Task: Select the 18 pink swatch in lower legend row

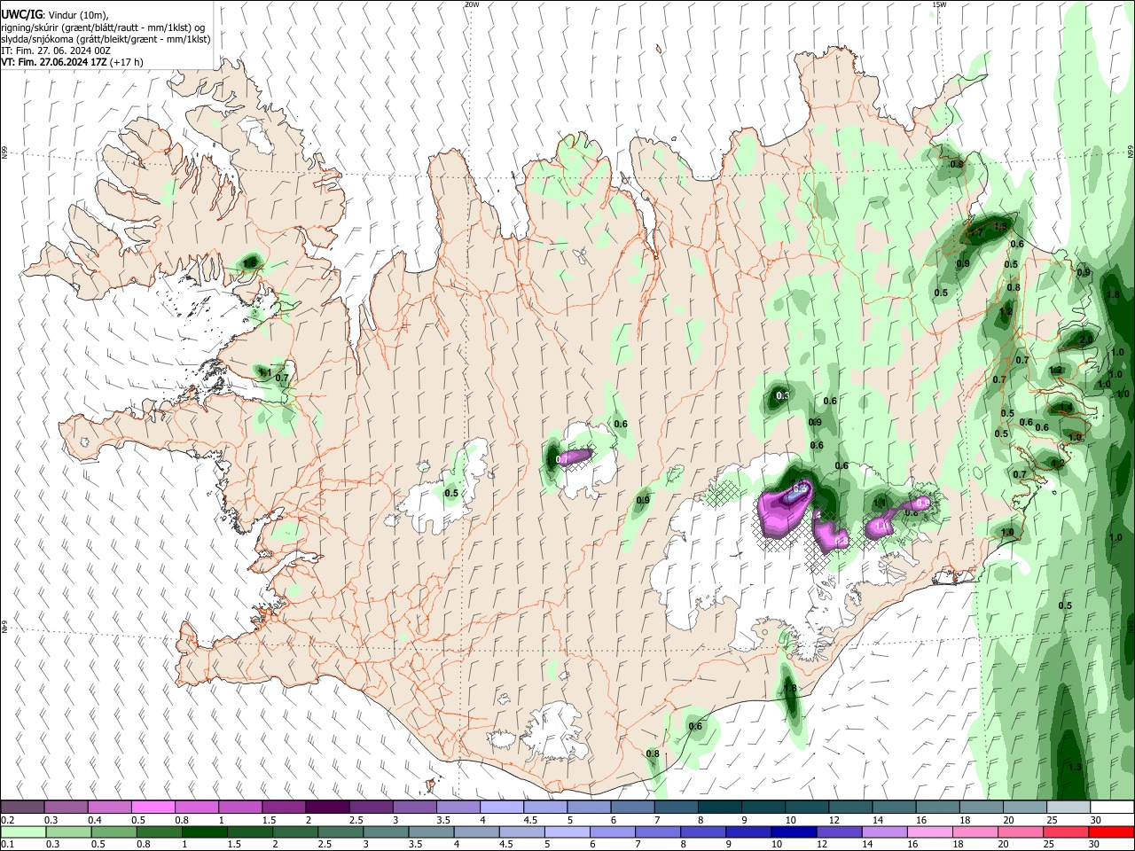Action: pos(975,831)
